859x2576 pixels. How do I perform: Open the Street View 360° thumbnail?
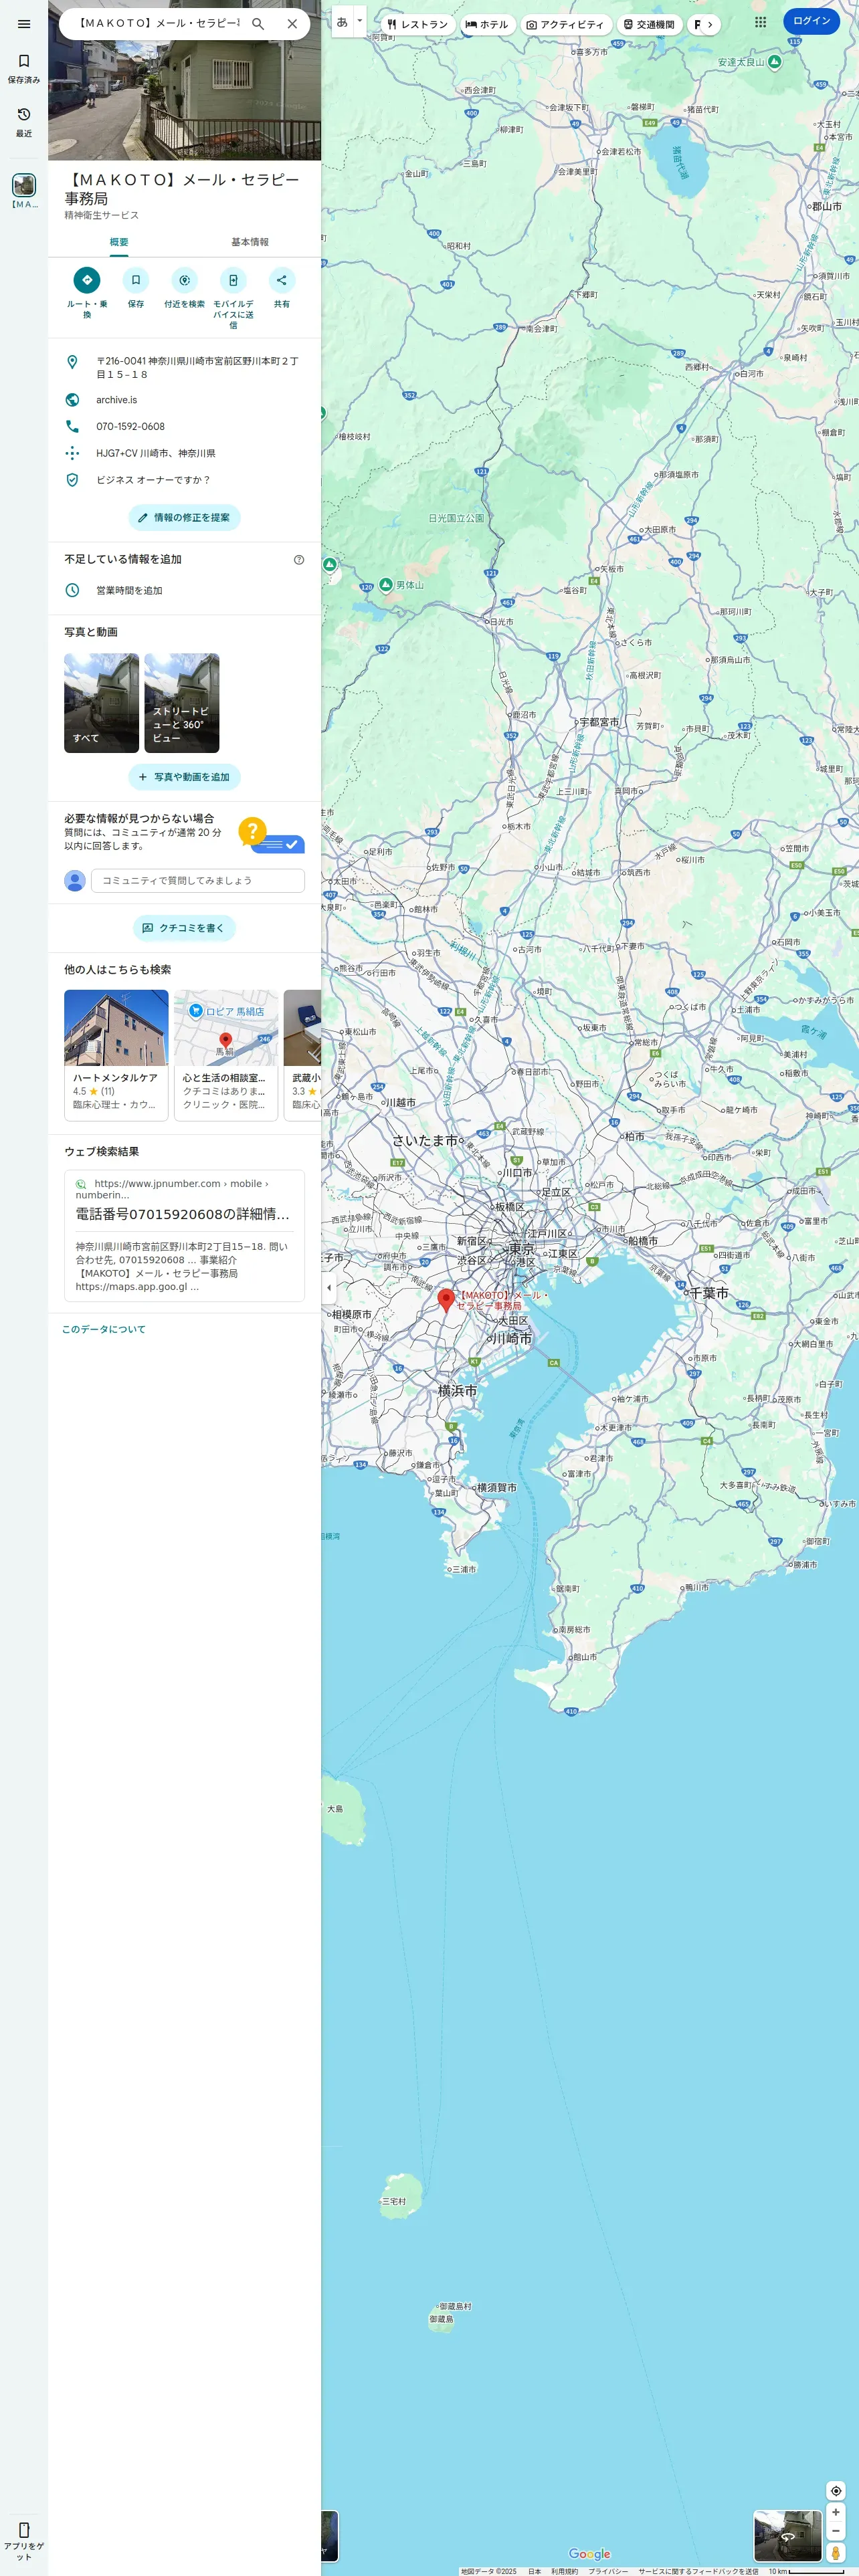[182, 703]
